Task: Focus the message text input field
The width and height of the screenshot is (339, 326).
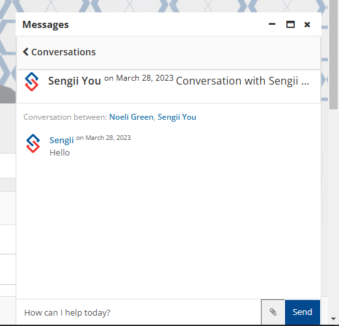Action: [139, 312]
